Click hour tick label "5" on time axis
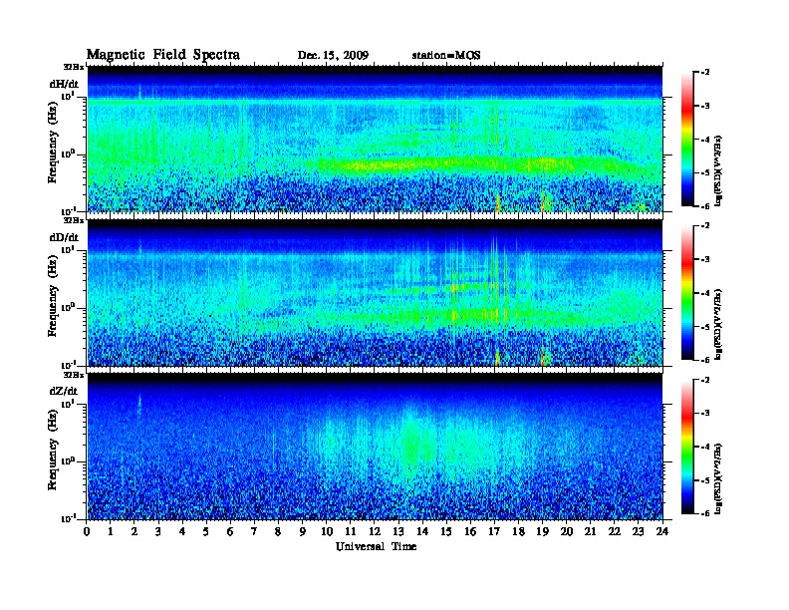This screenshot has width=789, height=610. click(x=206, y=532)
